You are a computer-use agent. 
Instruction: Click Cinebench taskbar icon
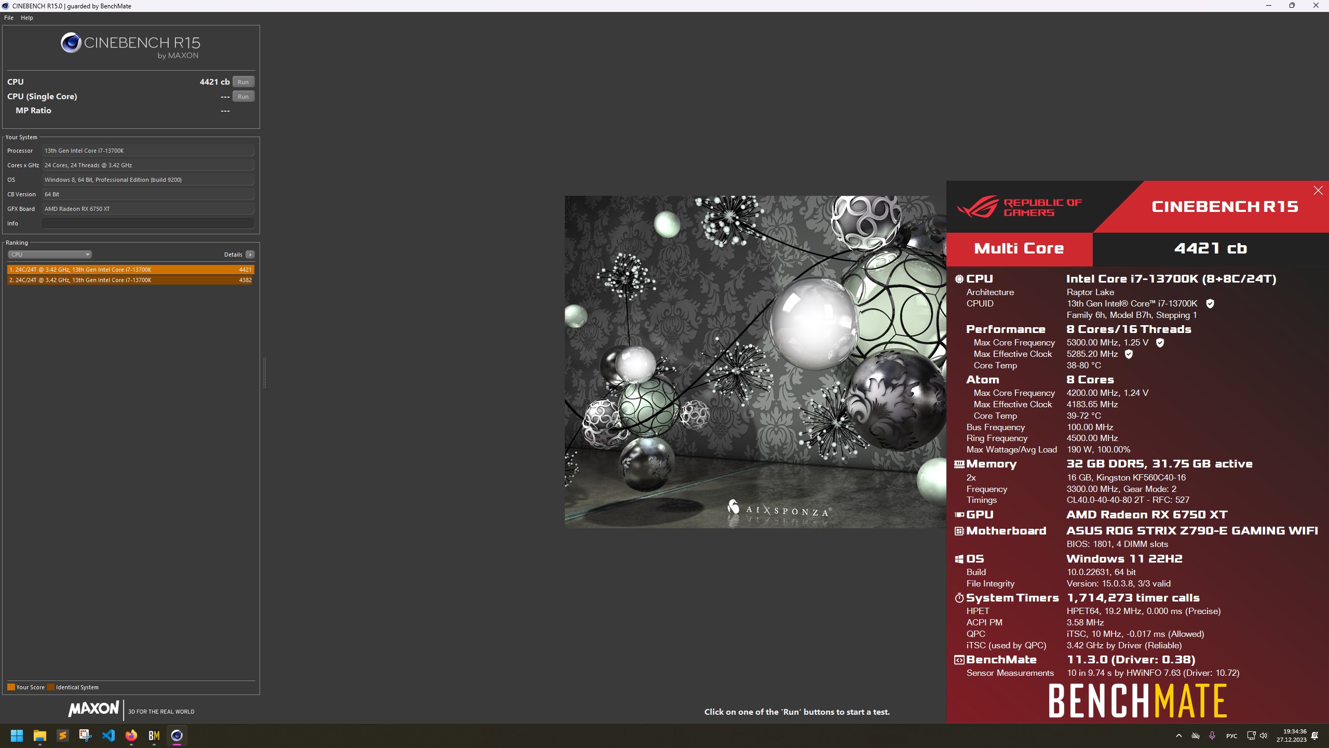coord(177,736)
